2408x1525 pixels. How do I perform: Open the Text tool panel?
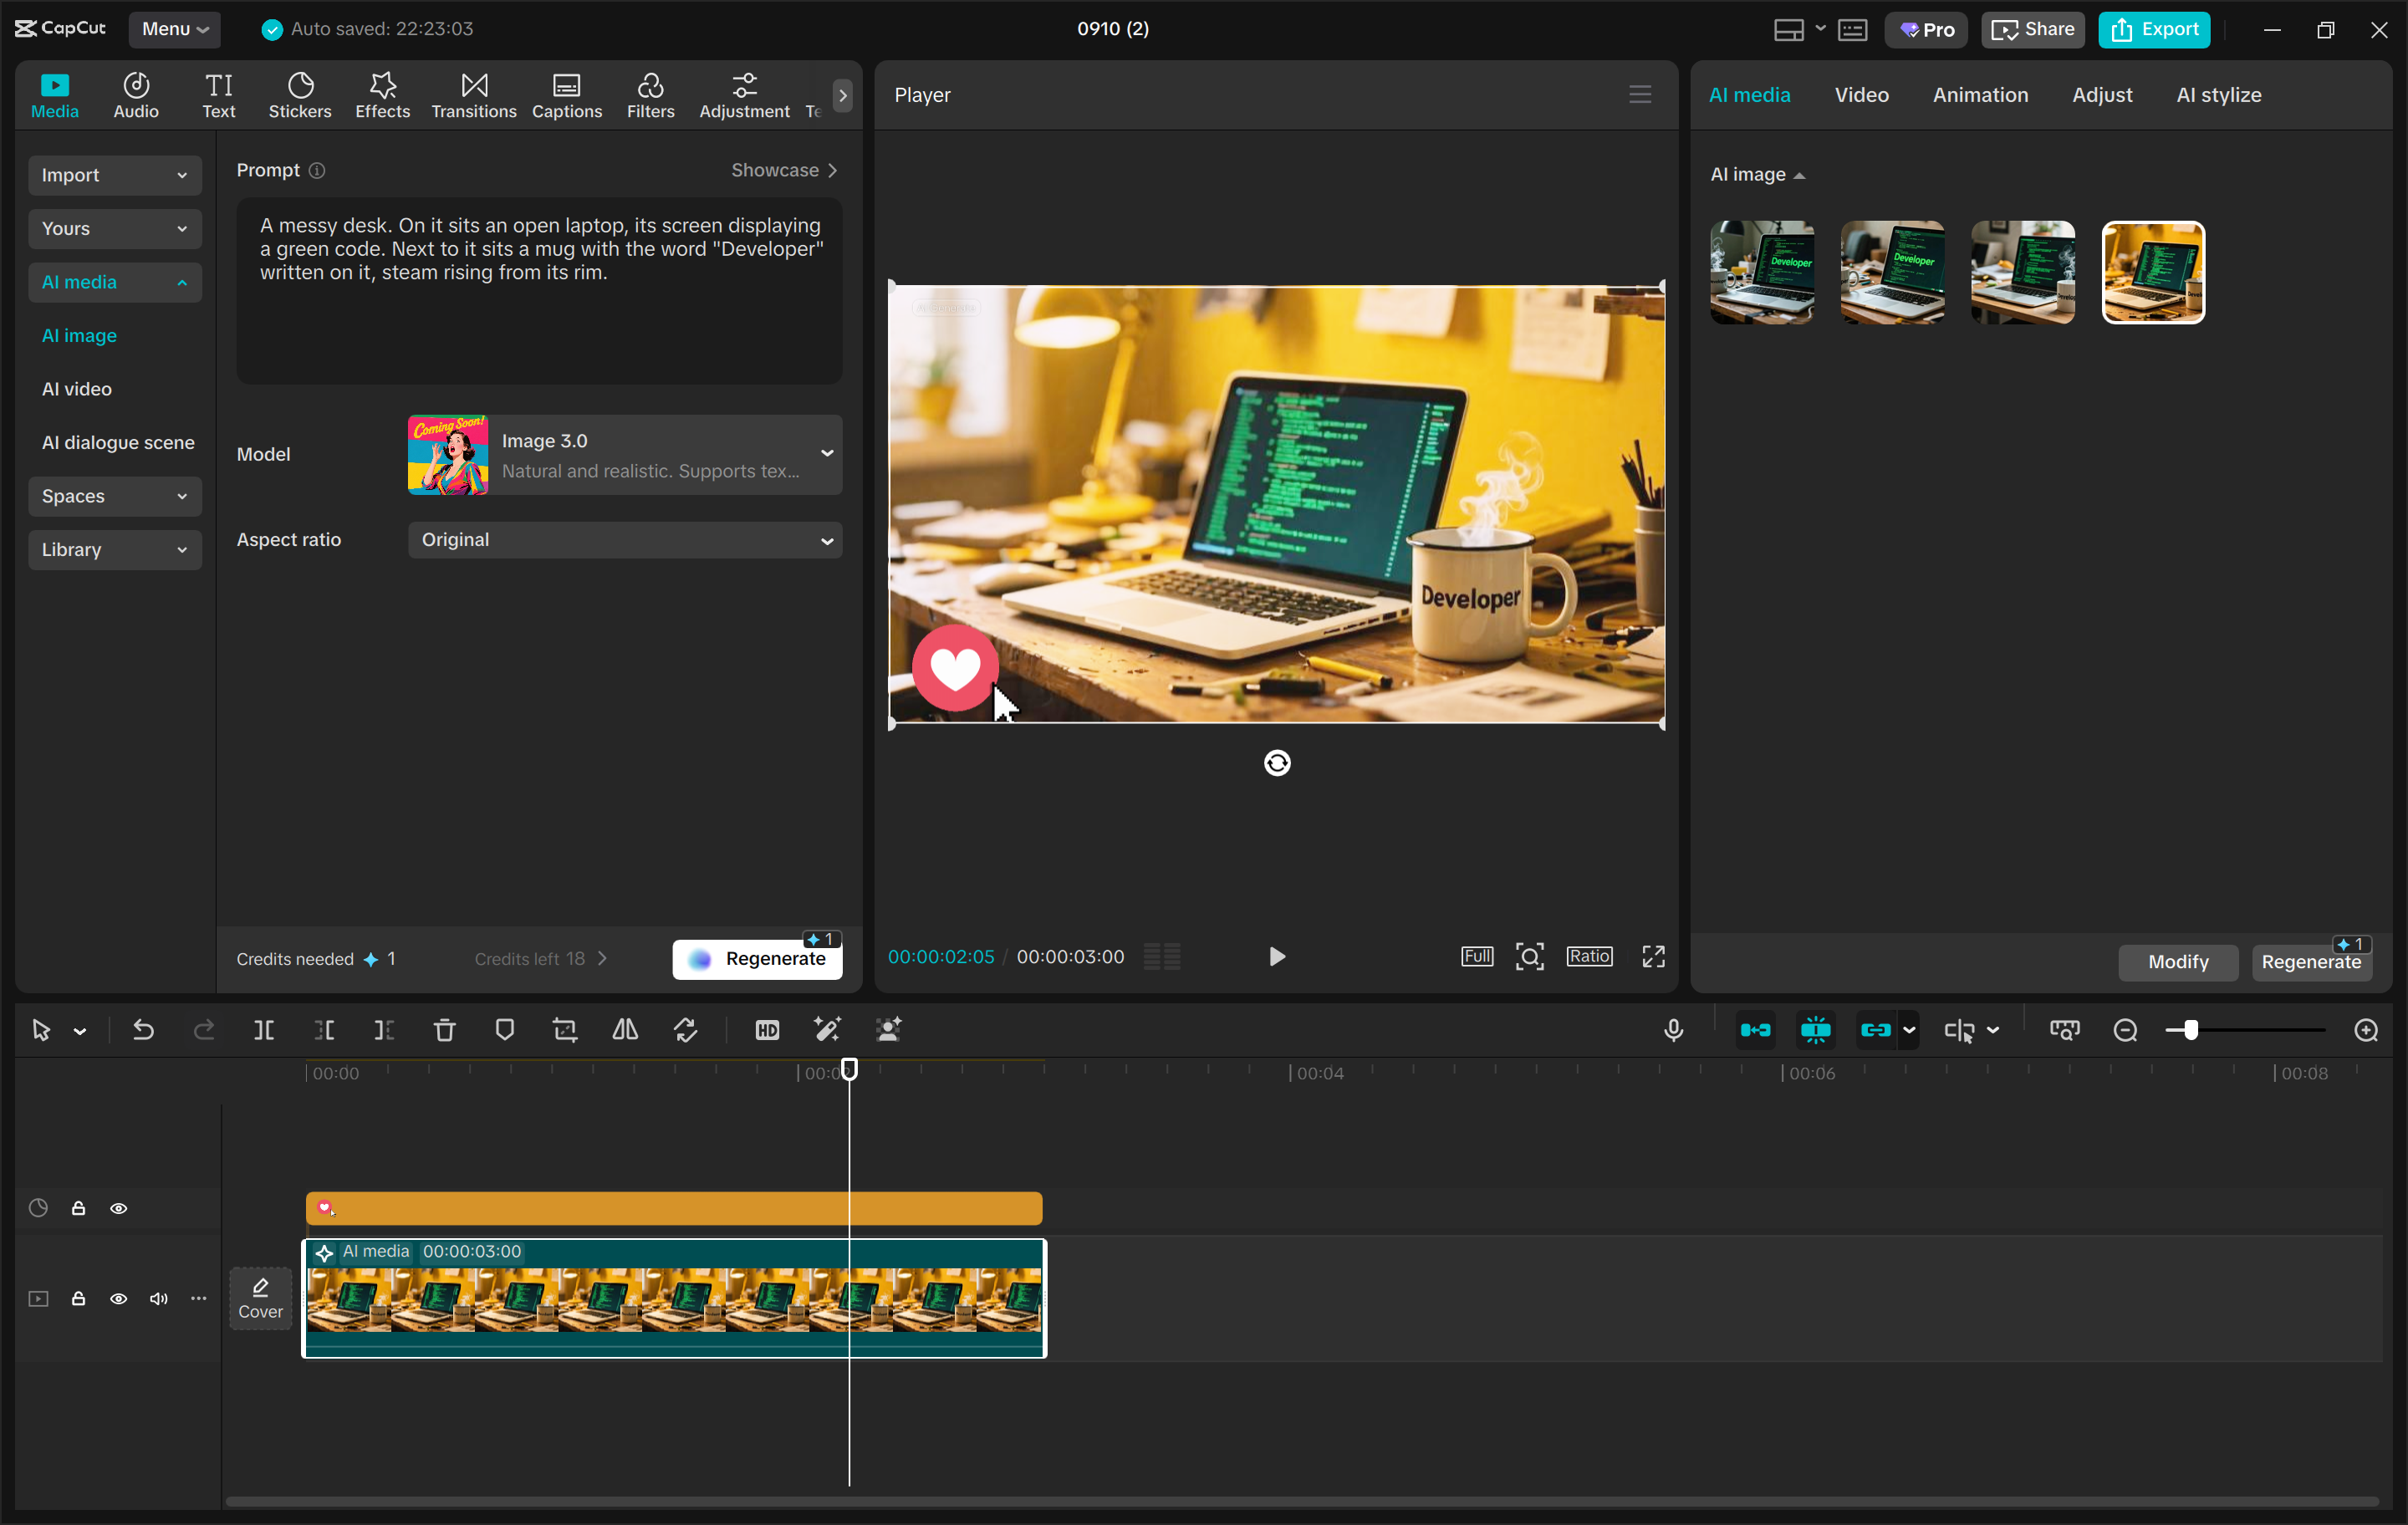point(219,96)
